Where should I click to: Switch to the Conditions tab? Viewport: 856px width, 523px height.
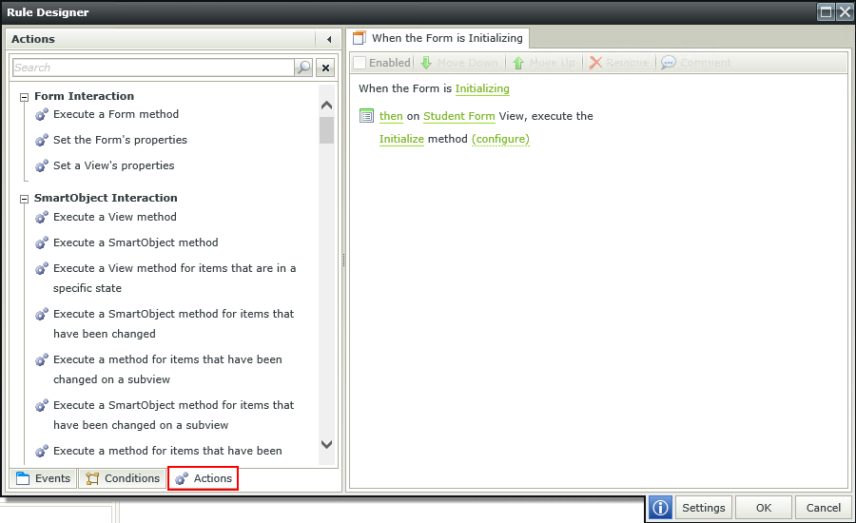click(x=123, y=478)
